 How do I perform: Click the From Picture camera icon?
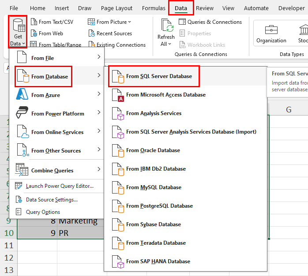point(91,22)
